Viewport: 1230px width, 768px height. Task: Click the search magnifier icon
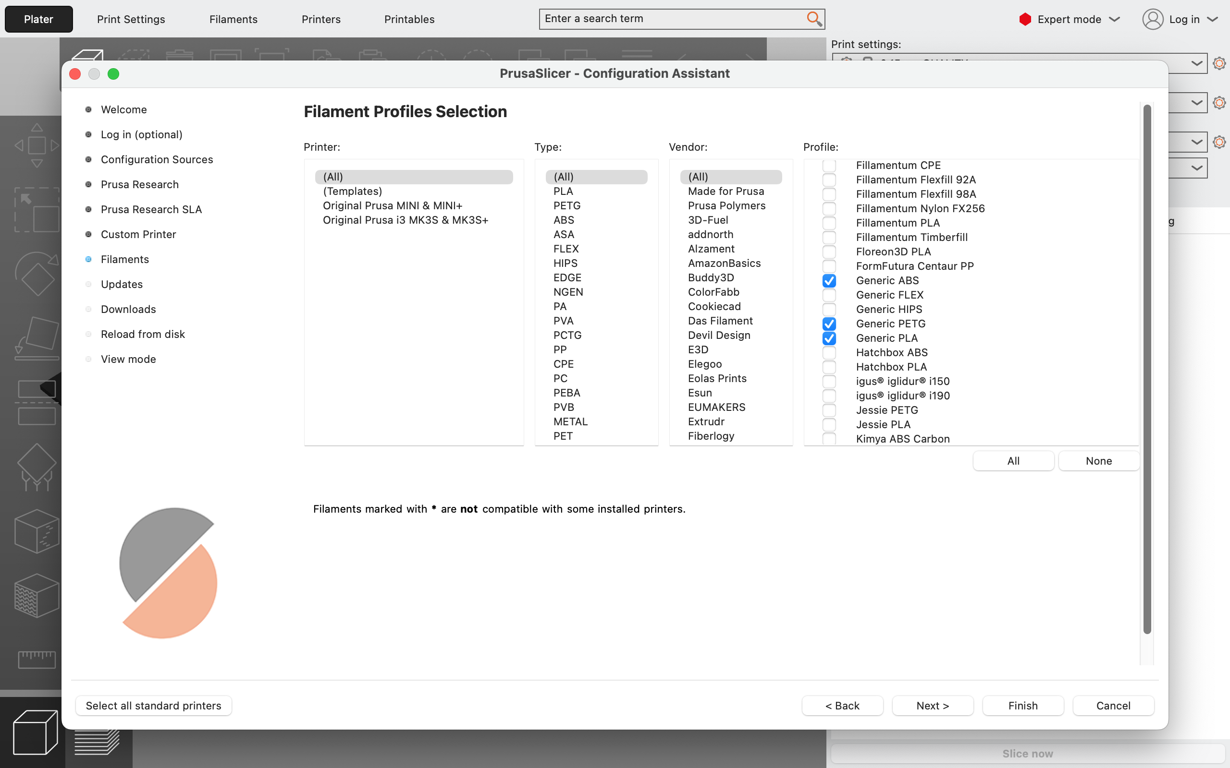[x=814, y=19]
